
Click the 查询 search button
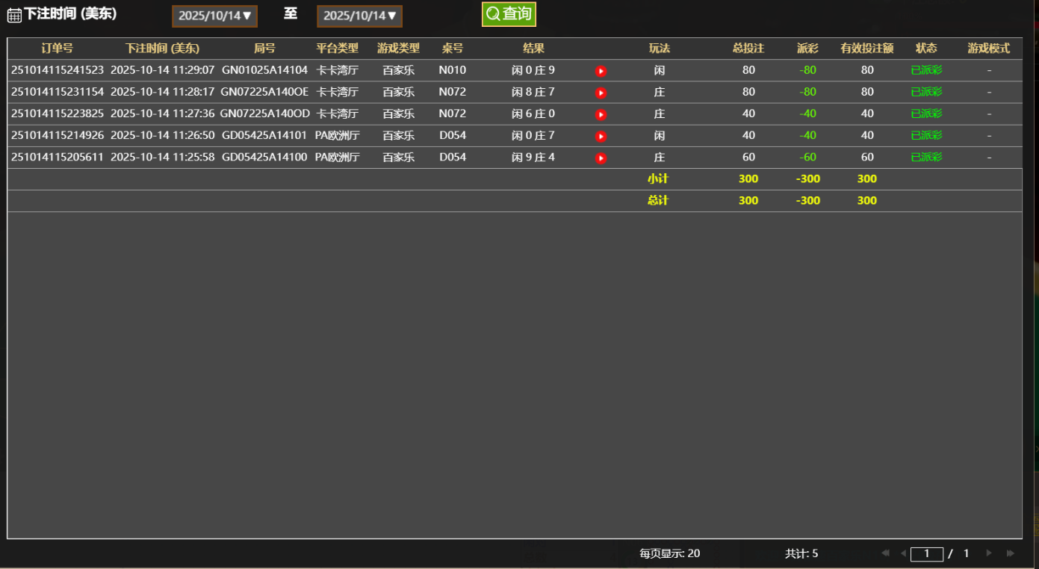509,14
